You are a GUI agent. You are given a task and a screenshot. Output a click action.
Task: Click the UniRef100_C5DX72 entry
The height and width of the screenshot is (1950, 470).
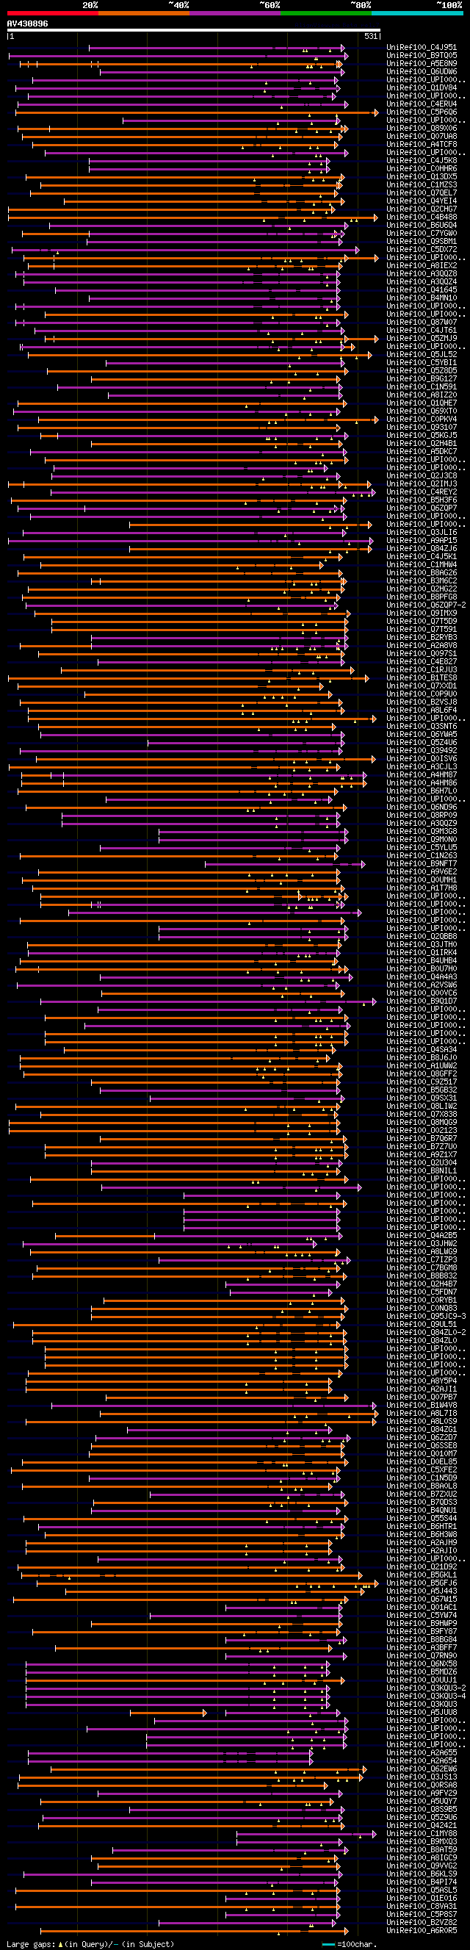click(422, 249)
